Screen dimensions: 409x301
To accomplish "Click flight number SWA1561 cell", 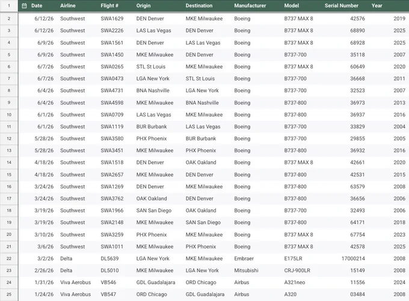I will coord(112,43).
